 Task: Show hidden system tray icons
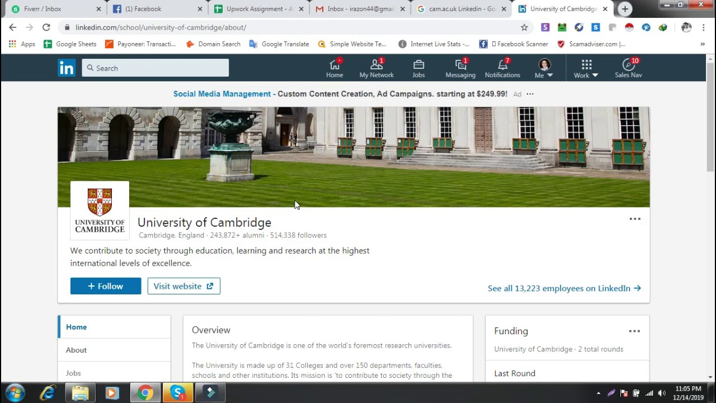(x=599, y=393)
